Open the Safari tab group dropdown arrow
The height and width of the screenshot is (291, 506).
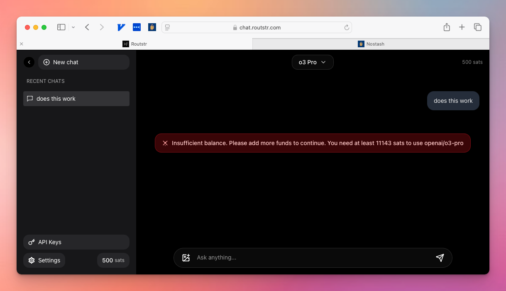(73, 27)
